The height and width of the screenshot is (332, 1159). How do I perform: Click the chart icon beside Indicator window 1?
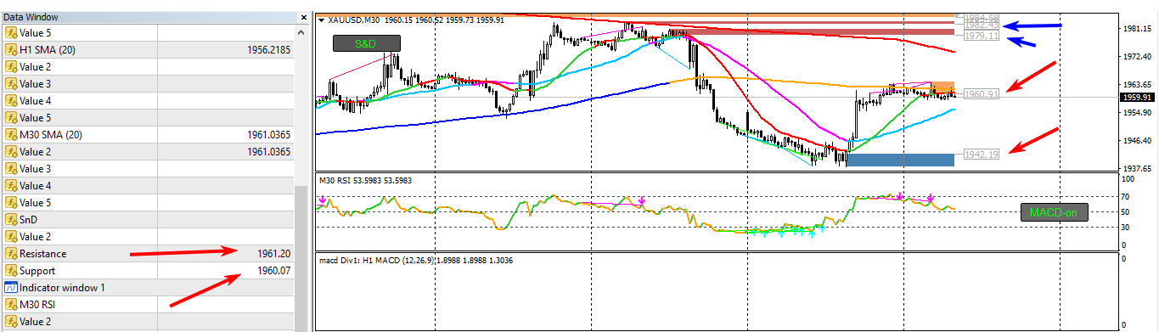[11, 288]
